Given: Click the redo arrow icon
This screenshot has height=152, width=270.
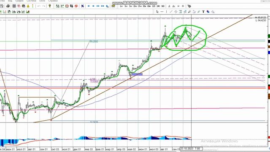Looking at the screenshot, I should tap(44, 6).
